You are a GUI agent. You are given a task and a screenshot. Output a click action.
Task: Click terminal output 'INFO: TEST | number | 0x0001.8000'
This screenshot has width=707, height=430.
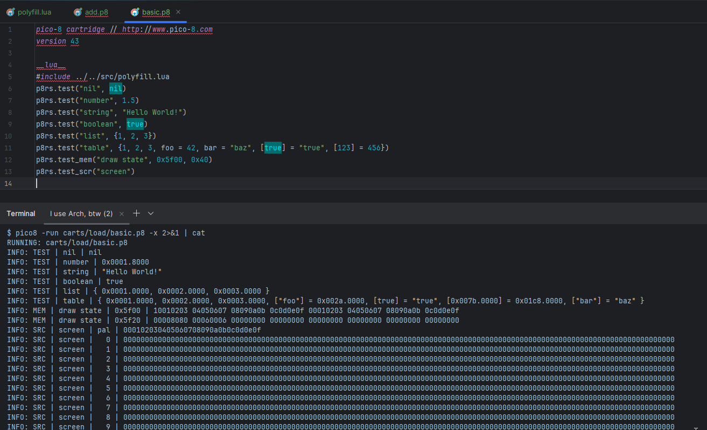78,262
